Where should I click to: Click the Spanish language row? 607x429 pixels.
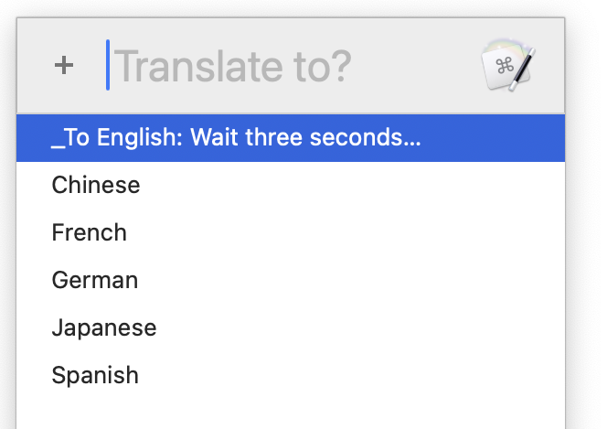point(95,375)
